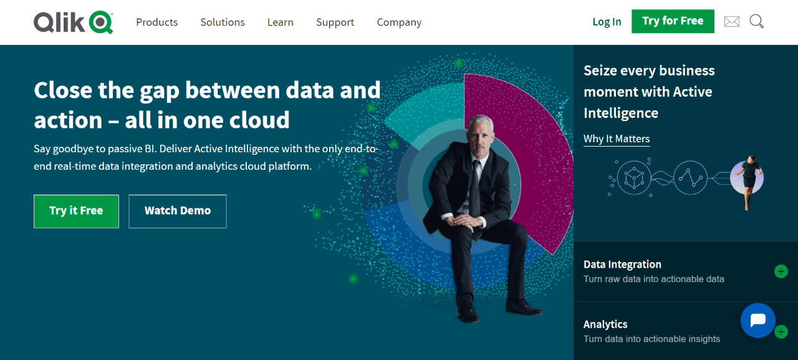Open the Company menu
798x360 pixels.
(399, 22)
